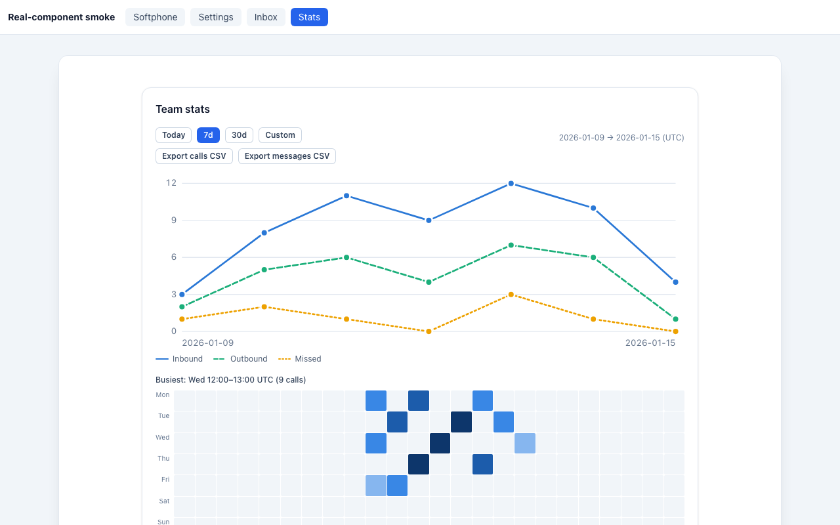Click the Outbound legend entry
840x525 pixels.
(x=241, y=359)
